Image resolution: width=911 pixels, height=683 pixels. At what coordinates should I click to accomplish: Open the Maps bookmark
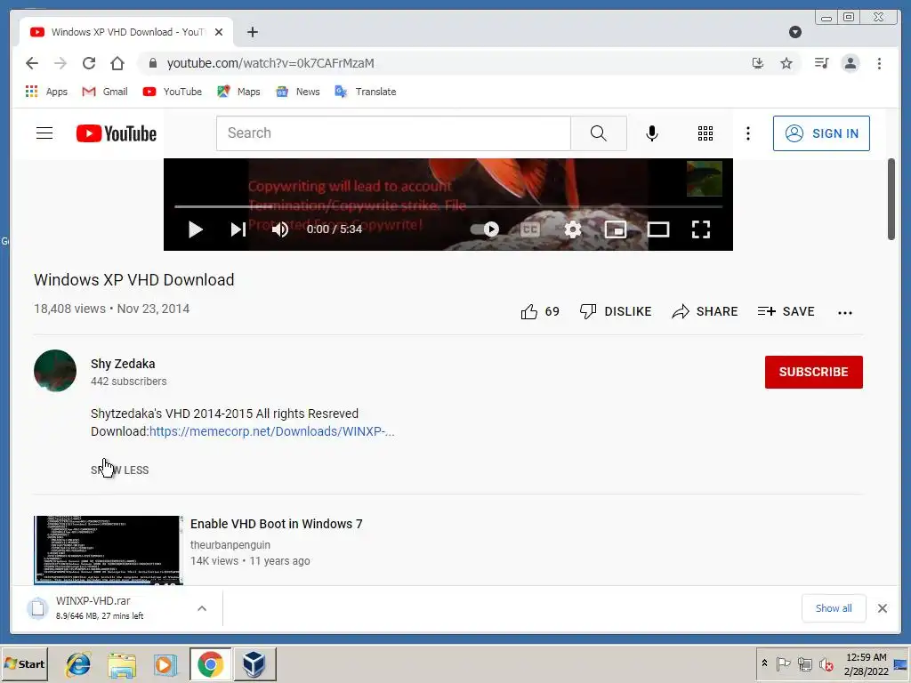coord(238,92)
